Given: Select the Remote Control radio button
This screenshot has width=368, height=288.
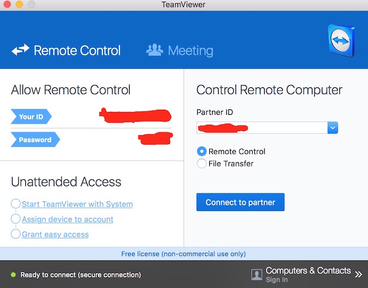Looking at the screenshot, I should [202, 151].
